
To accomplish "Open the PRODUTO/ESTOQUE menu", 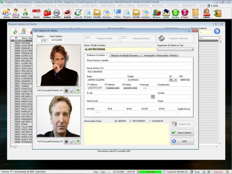I will point(68,6).
